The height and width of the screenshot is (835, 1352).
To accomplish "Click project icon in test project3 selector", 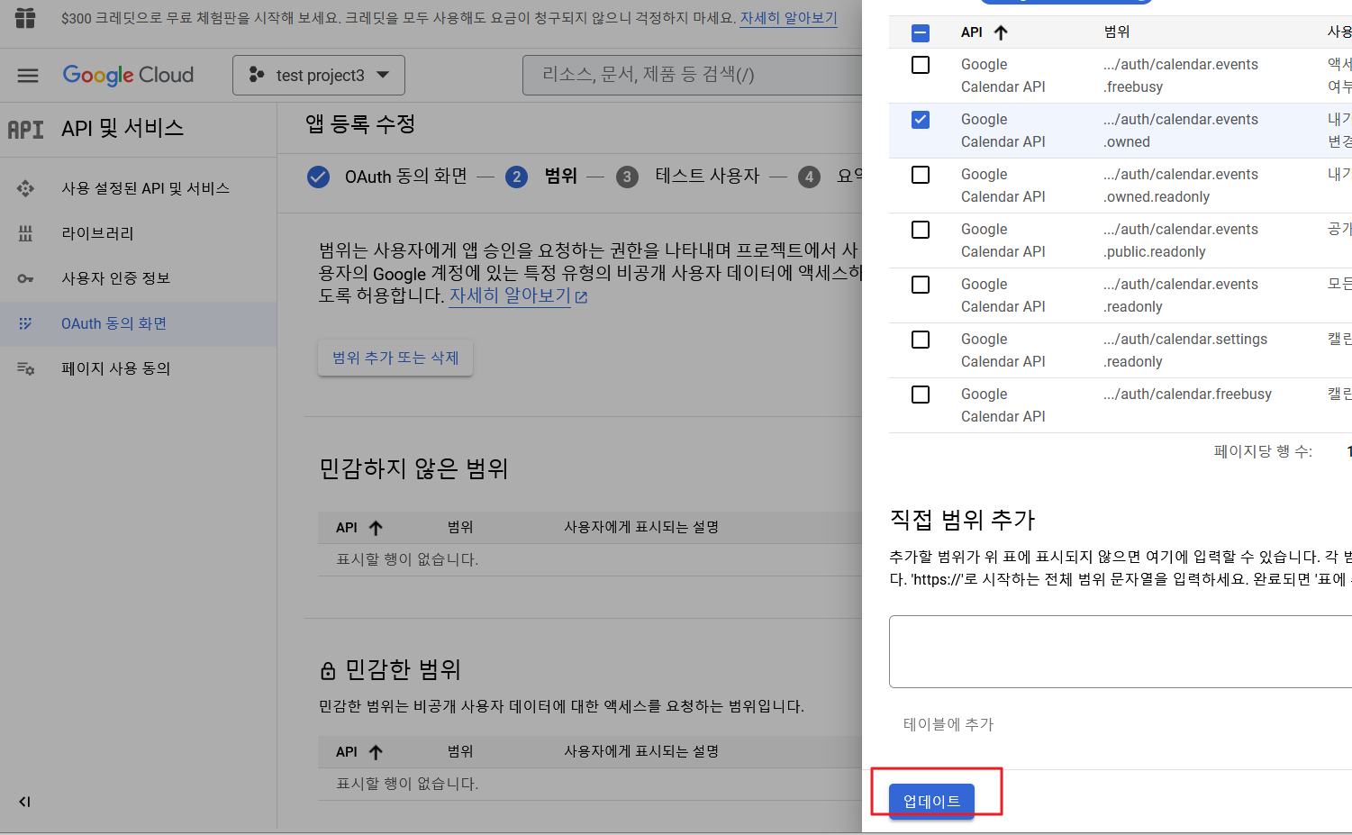I will (257, 75).
